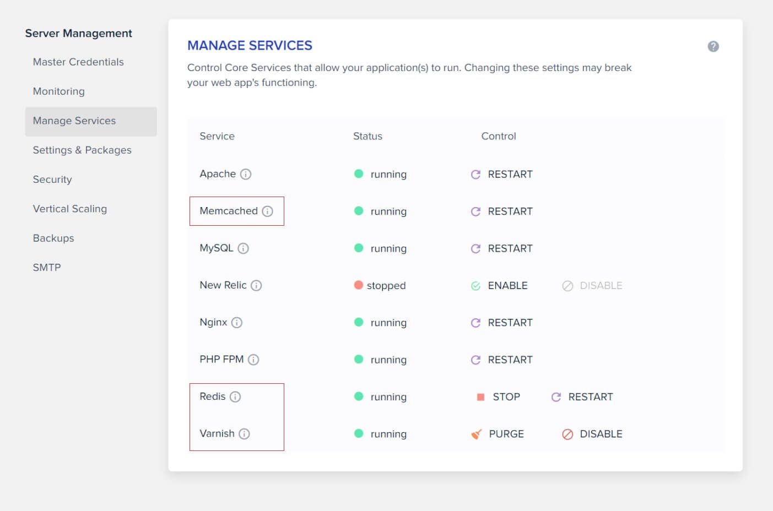
Task: Select Settings & Packages in the sidebar
Action: click(x=82, y=150)
